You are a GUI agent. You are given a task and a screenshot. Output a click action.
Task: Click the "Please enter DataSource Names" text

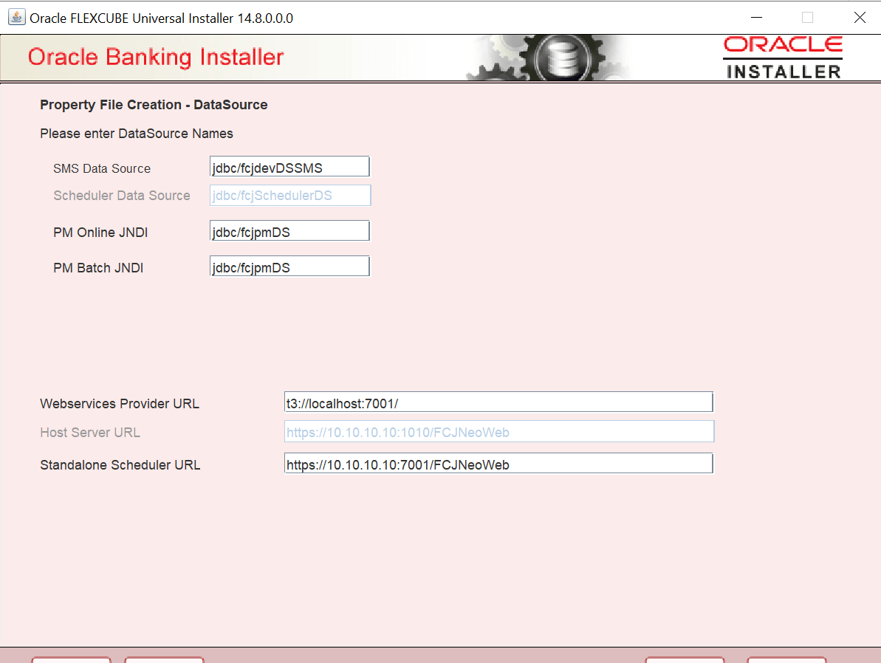coord(137,134)
